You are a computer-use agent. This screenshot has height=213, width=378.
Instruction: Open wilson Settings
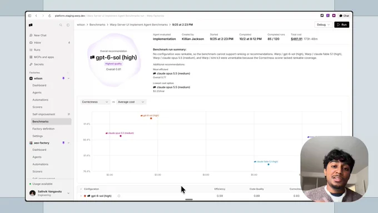pyautogui.click(x=38, y=136)
